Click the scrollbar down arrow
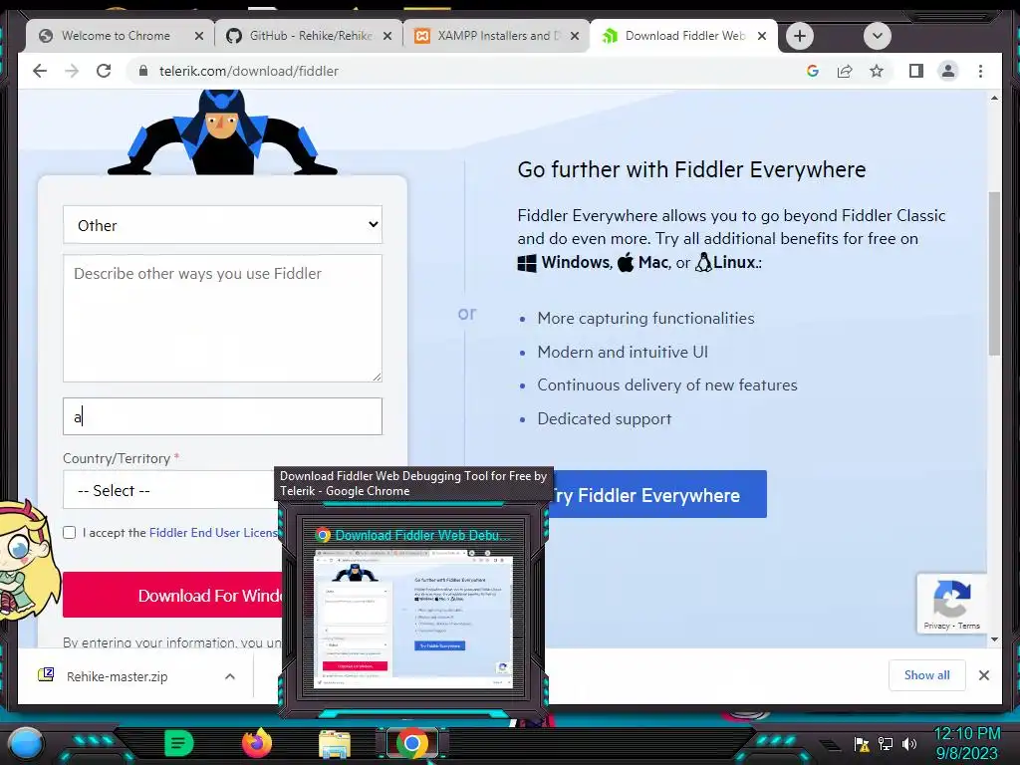The image size is (1020, 765). 994,639
